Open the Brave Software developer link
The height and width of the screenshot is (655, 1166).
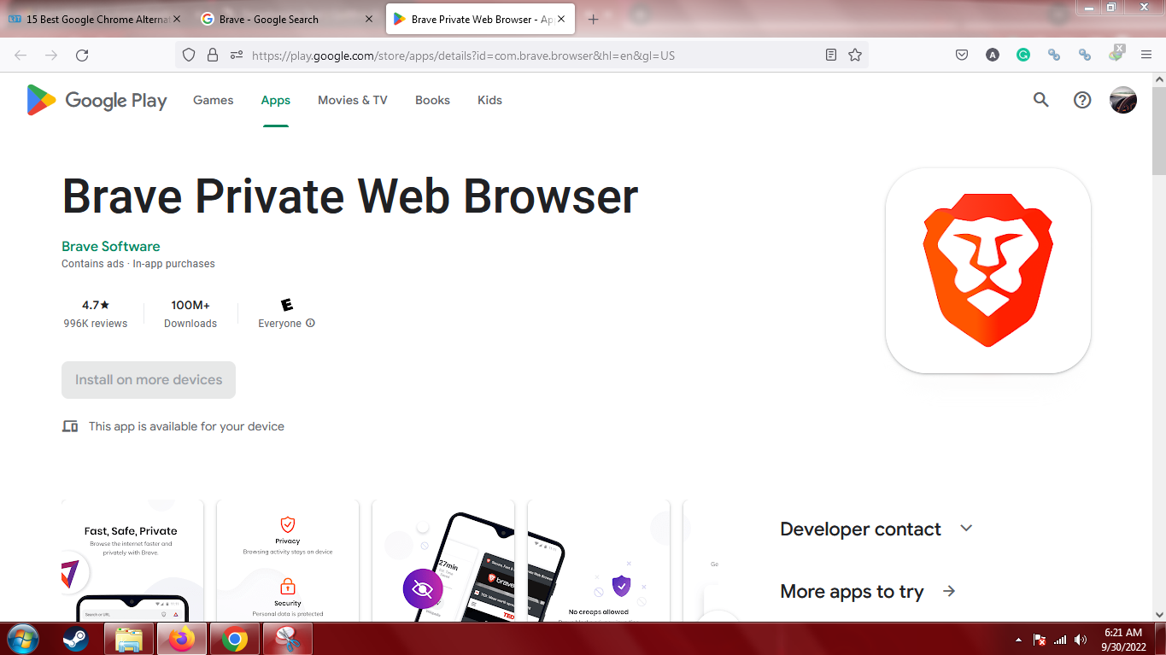tap(111, 246)
